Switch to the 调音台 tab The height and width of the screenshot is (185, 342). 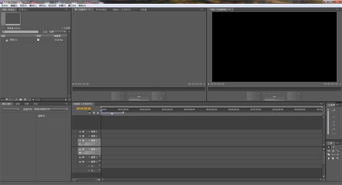tap(122, 10)
